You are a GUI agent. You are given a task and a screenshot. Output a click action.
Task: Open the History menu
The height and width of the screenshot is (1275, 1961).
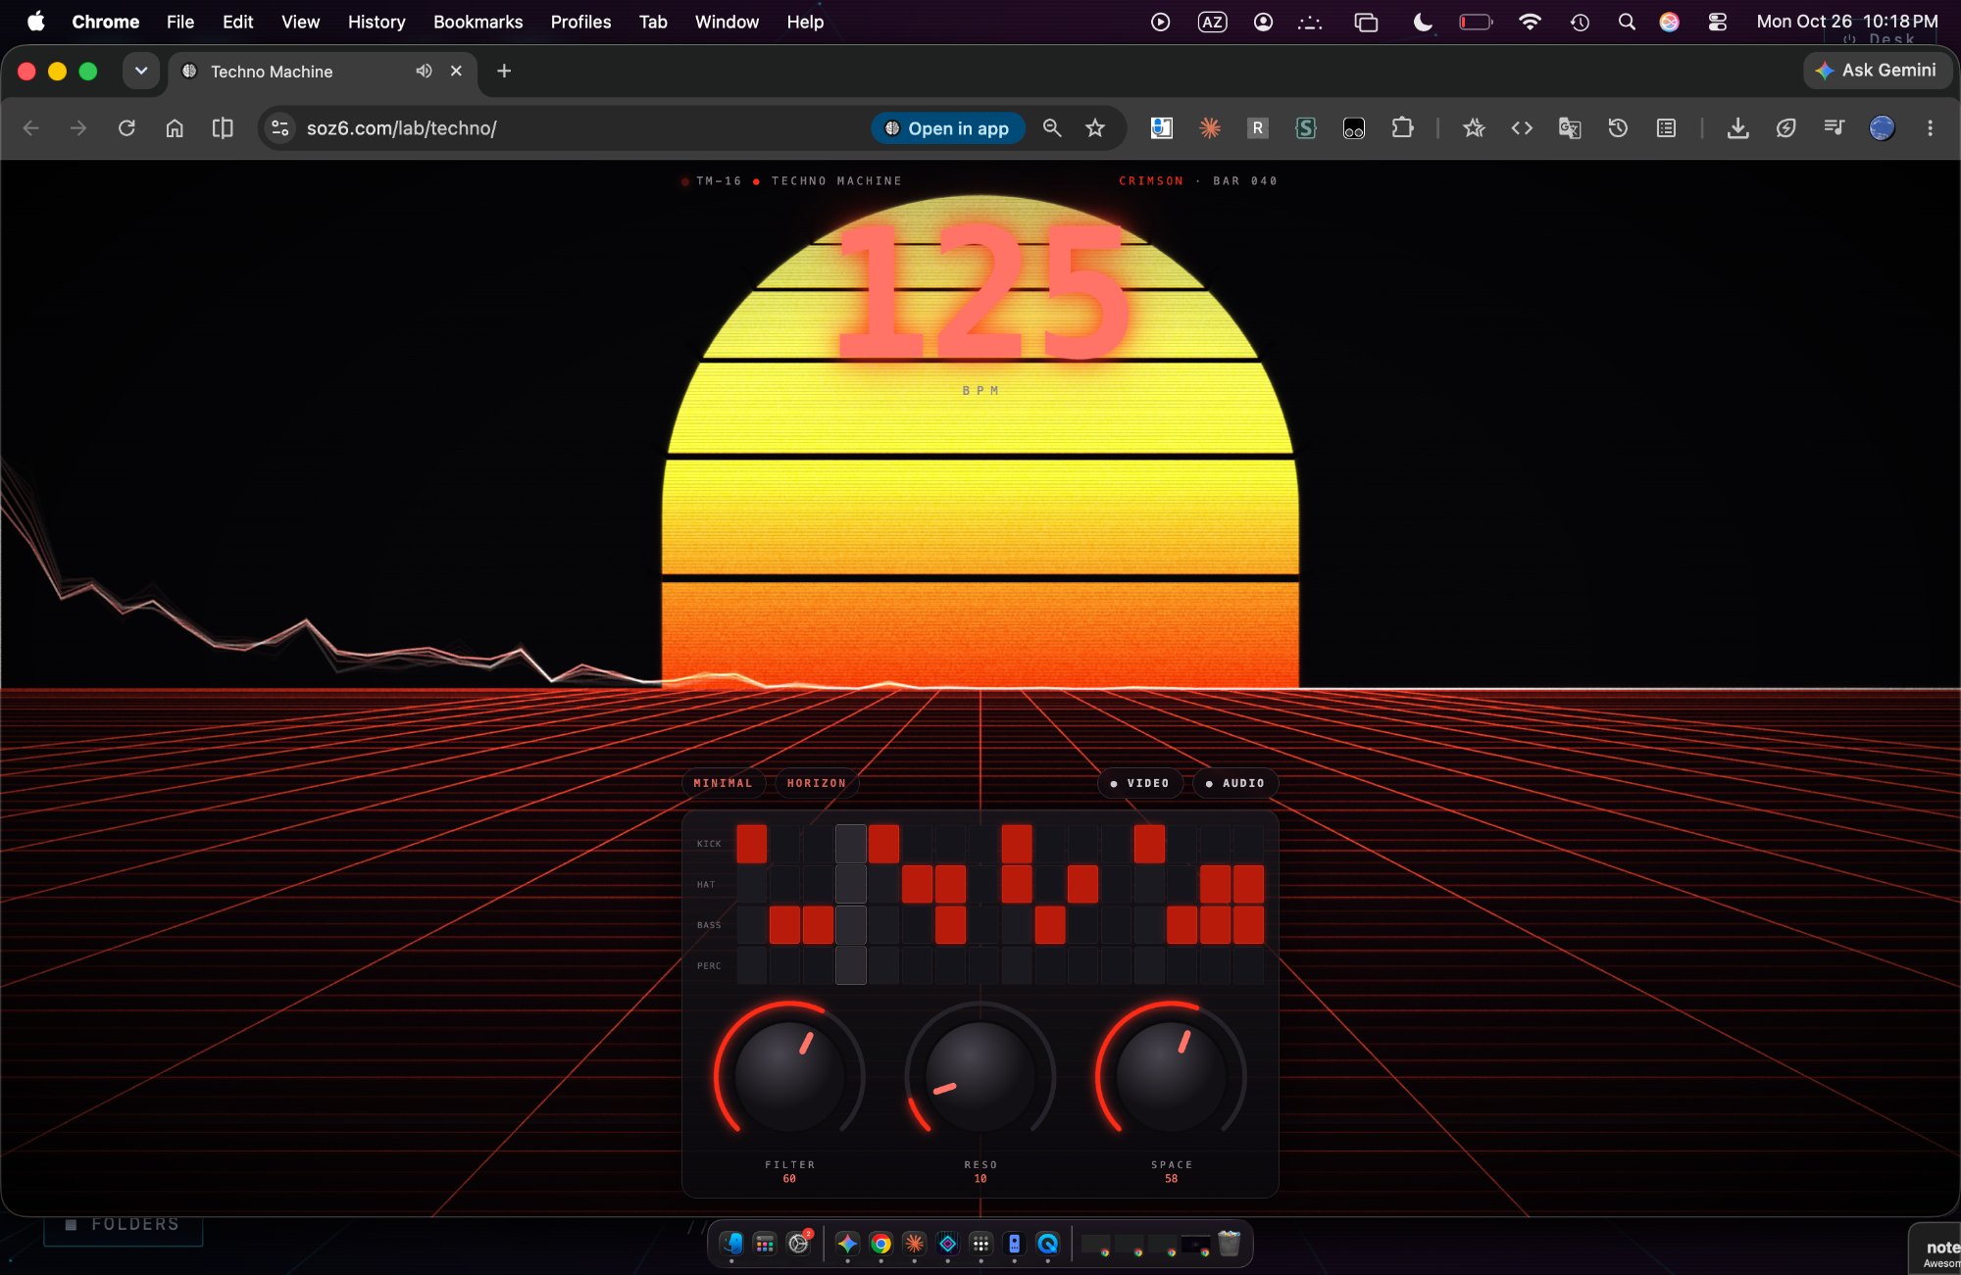point(377,22)
